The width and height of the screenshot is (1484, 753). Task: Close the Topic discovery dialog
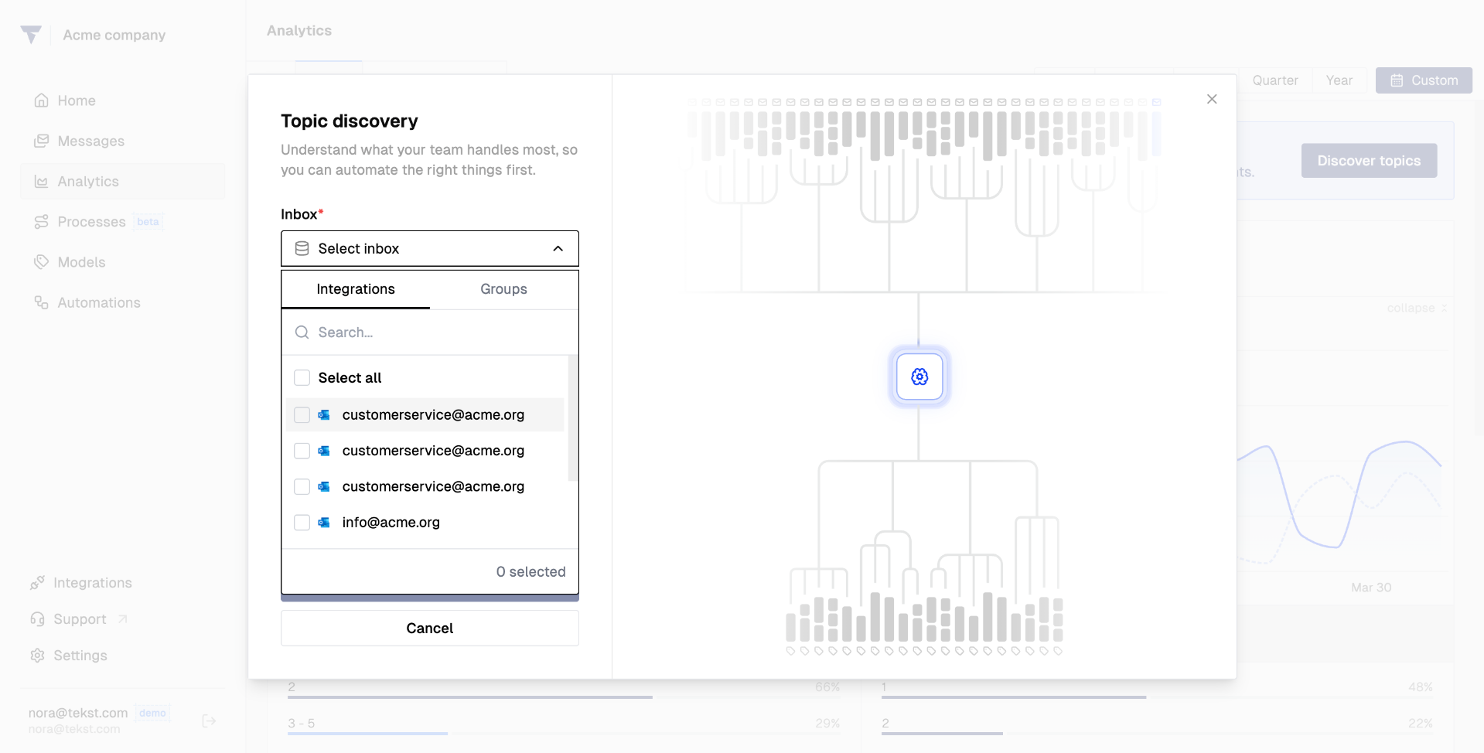pyautogui.click(x=1212, y=99)
